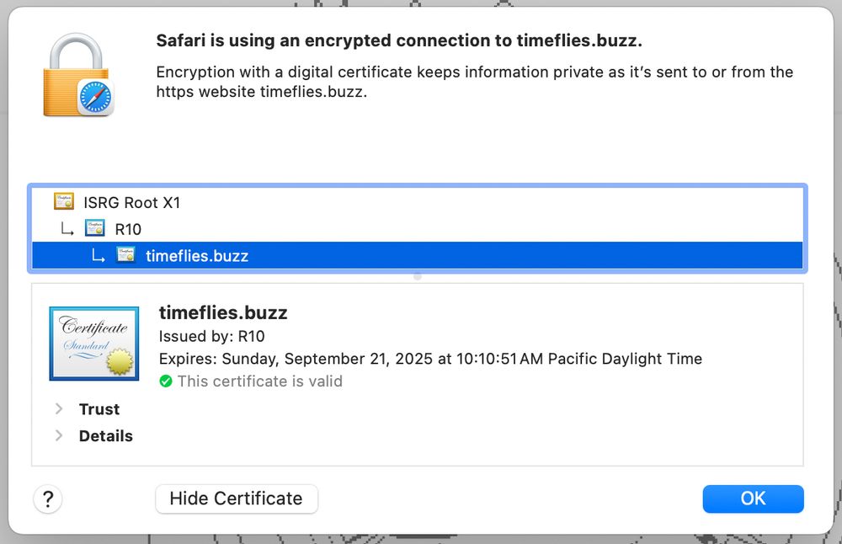Click the large Certificate Standard image
This screenshot has width=842, height=544.
(x=94, y=344)
